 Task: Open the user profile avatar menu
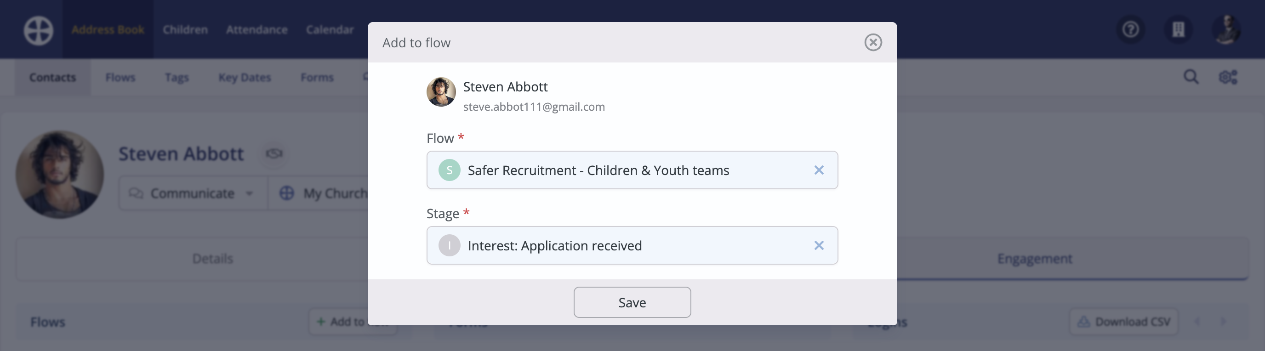(x=1226, y=30)
